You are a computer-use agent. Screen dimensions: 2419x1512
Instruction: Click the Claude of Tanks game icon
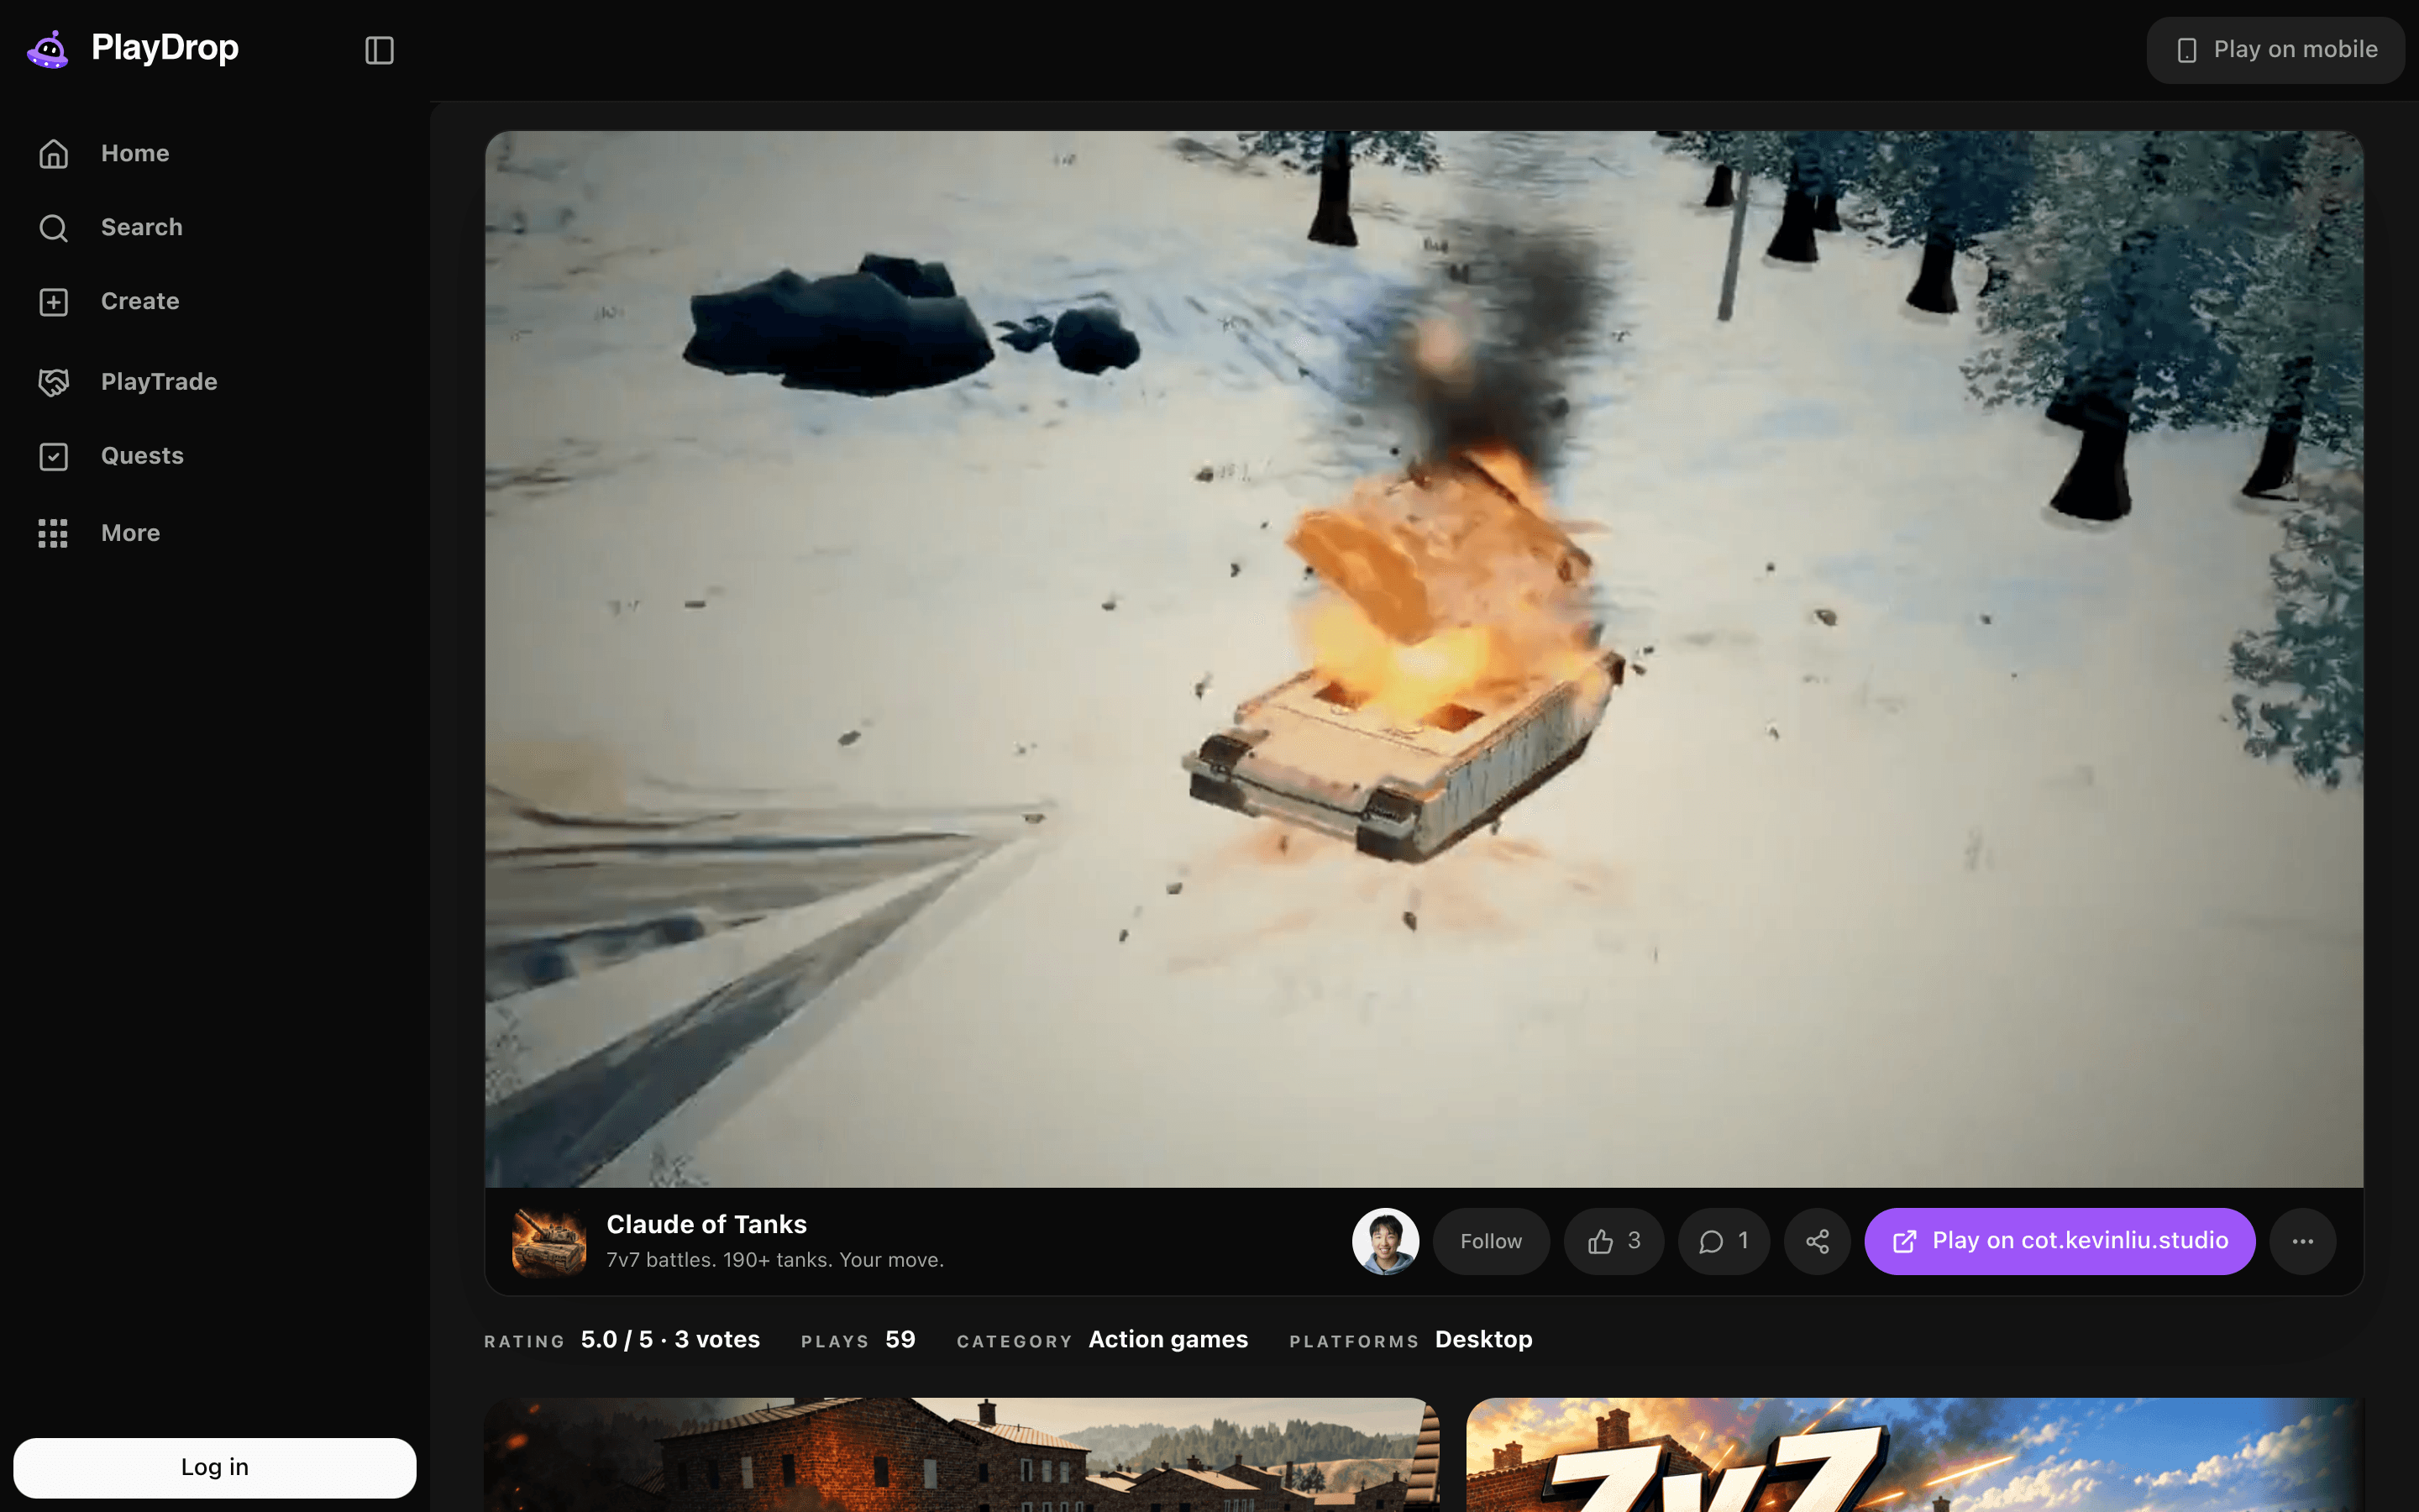click(x=548, y=1241)
